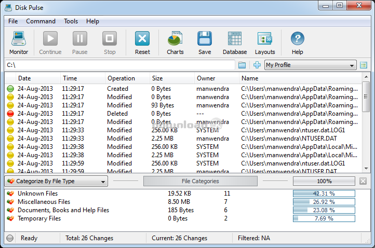
Task: Sort by the Owner column header
Action: point(217,78)
